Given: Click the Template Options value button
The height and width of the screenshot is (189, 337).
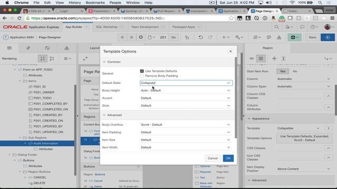Looking at the screenshot, I should click(304, 138).
